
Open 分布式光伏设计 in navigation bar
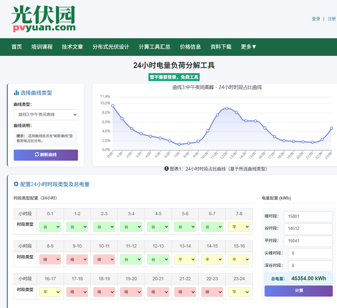pos(111,47)
